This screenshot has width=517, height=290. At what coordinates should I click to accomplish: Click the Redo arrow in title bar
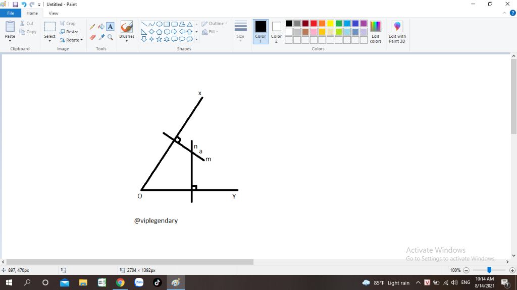tap(32, 4)
